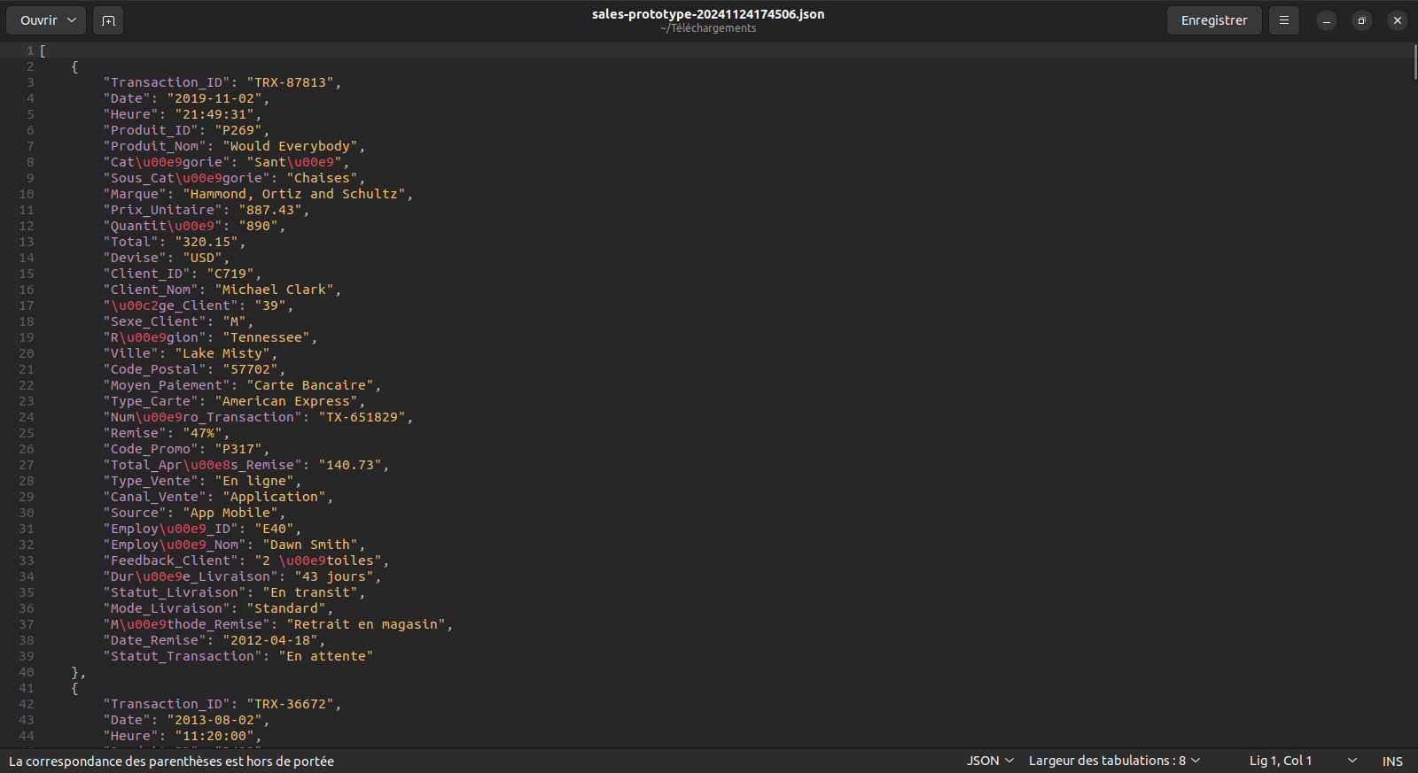Click the status bar bracket matching message

tap(171, 761)
